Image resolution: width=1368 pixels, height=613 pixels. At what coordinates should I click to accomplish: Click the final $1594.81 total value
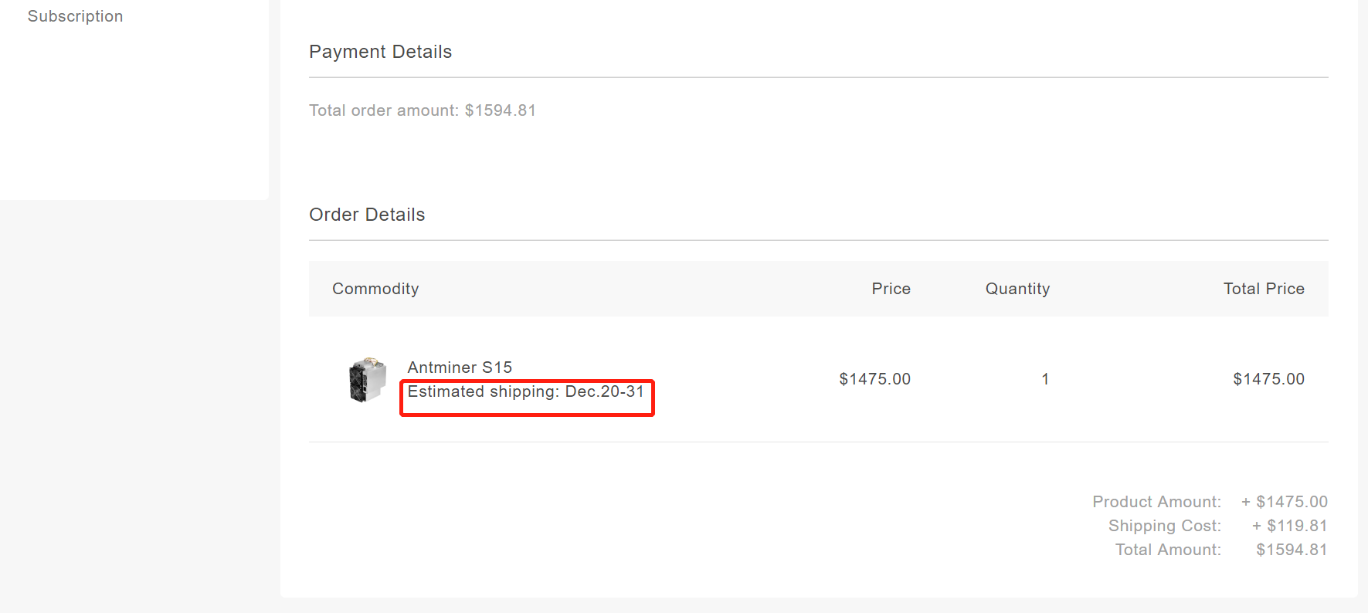[1292, 550]
